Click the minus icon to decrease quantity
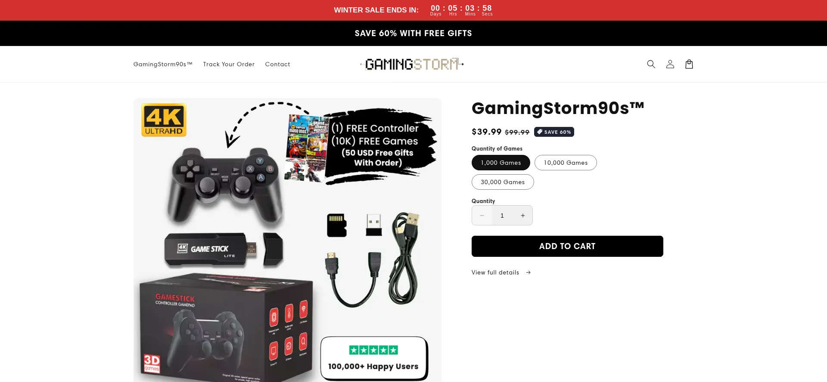The width and height of the screenshot is (827, 382). [x=482, y=216]
